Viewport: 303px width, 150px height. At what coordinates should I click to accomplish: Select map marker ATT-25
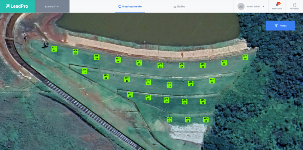pyautogui.click(x=206, y=120)
